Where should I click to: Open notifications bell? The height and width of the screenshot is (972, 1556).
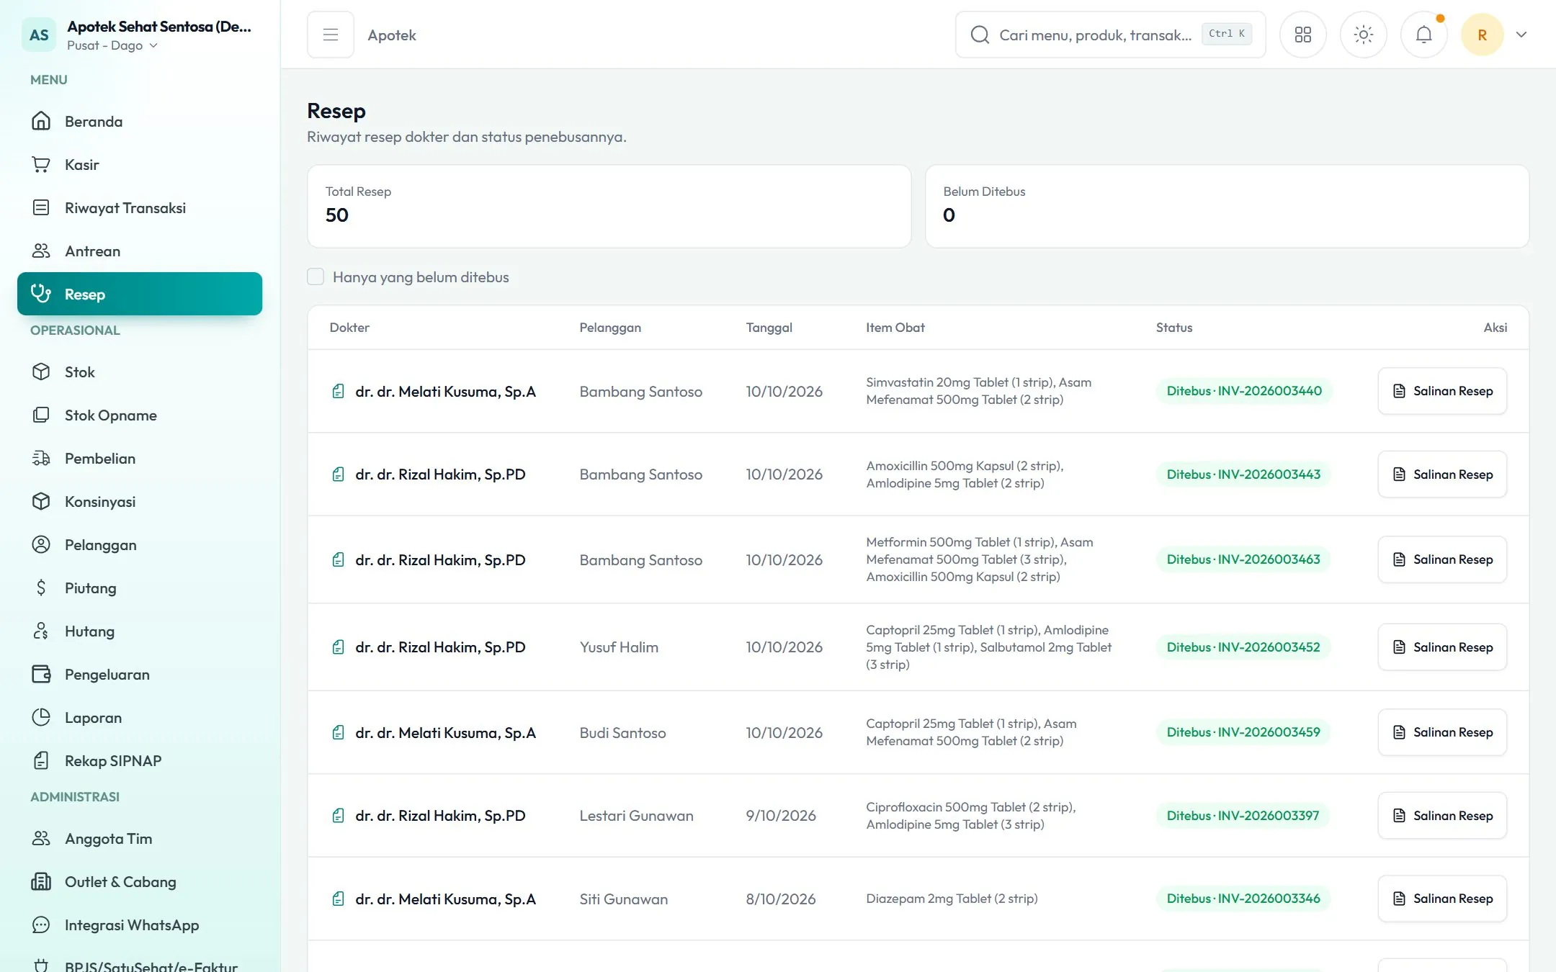(x=1423, y=35)
